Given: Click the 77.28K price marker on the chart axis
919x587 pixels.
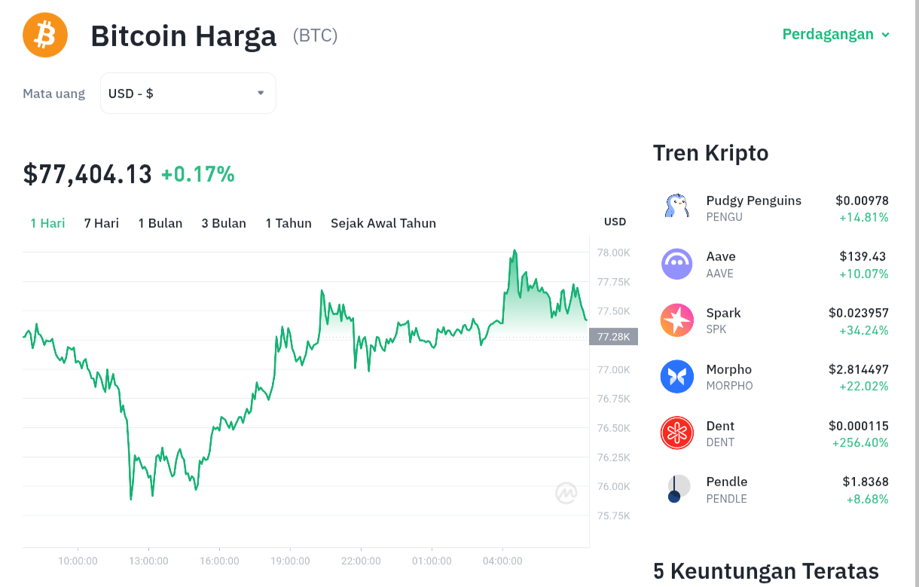Looking at the screenshot, I should click(x=614, y=337).
